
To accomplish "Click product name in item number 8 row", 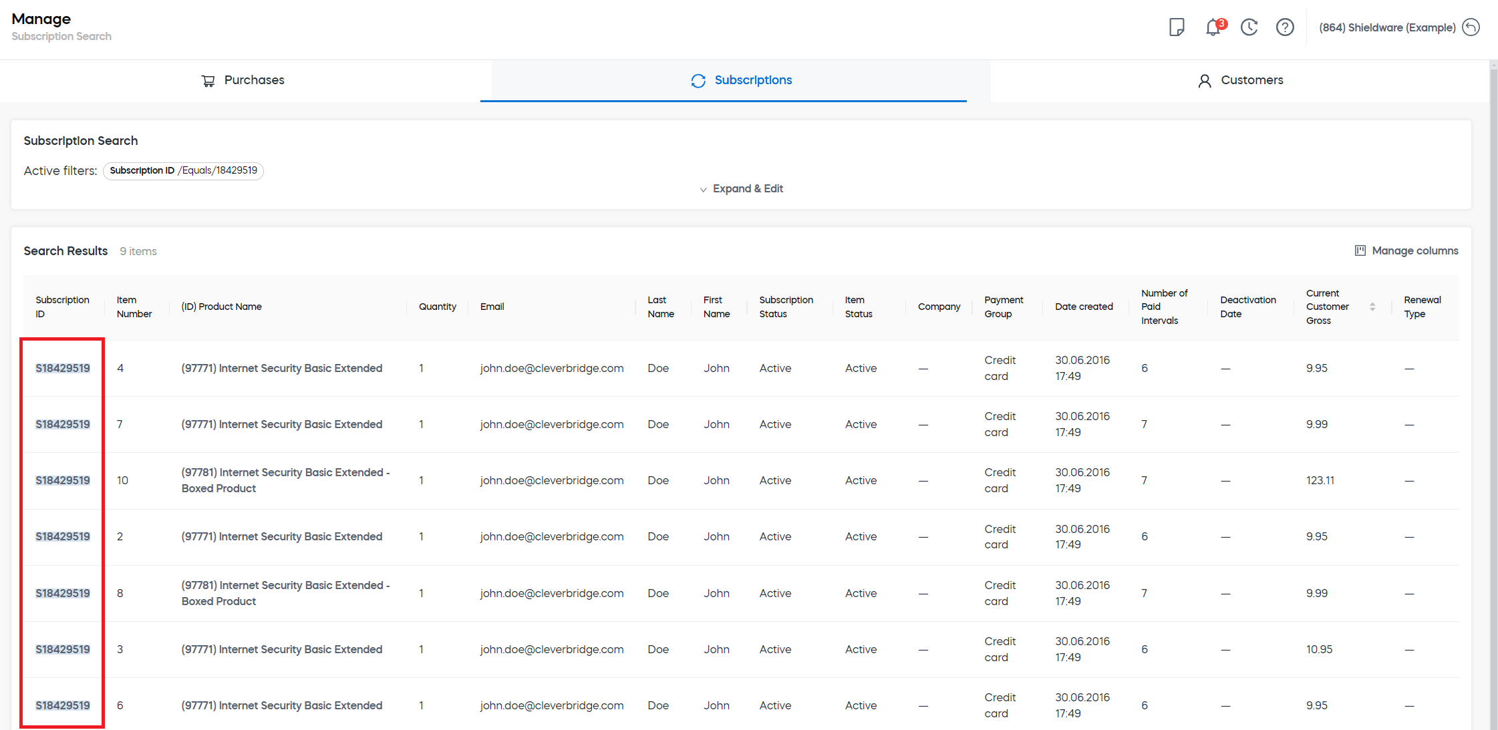I will pos(285,593).
